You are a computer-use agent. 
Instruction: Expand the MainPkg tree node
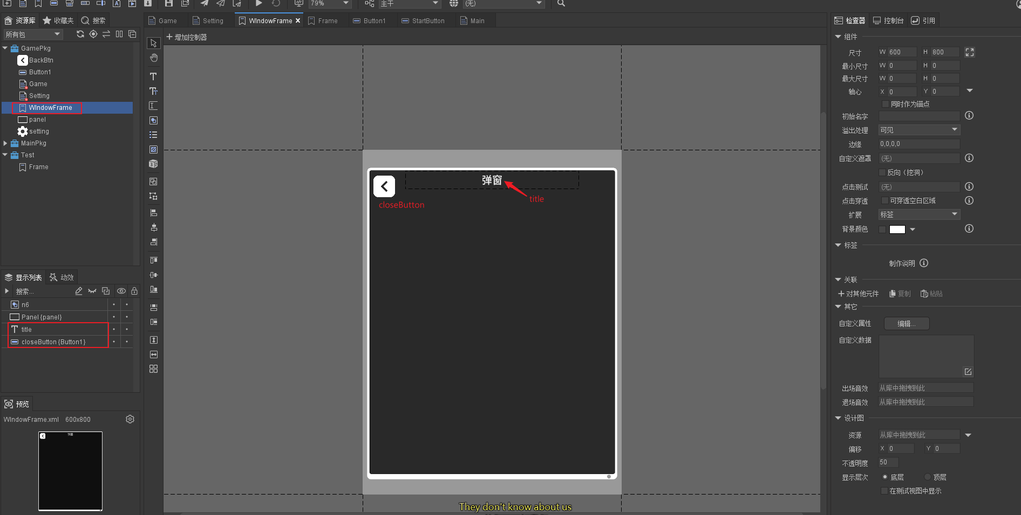(x=5, y=143)
